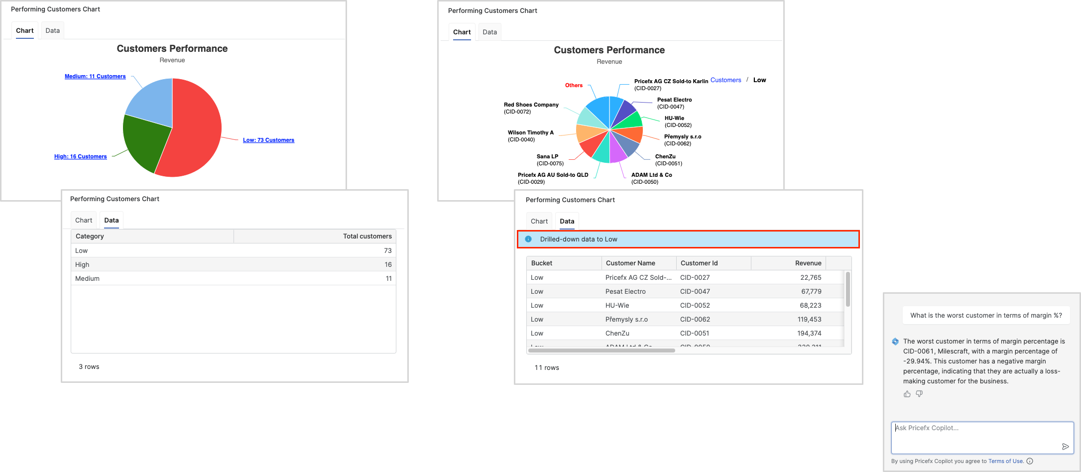Click the 'Low: 73 Customers' pie label
The height and width of the screenshot is (472, 1081).
[268, 140]
